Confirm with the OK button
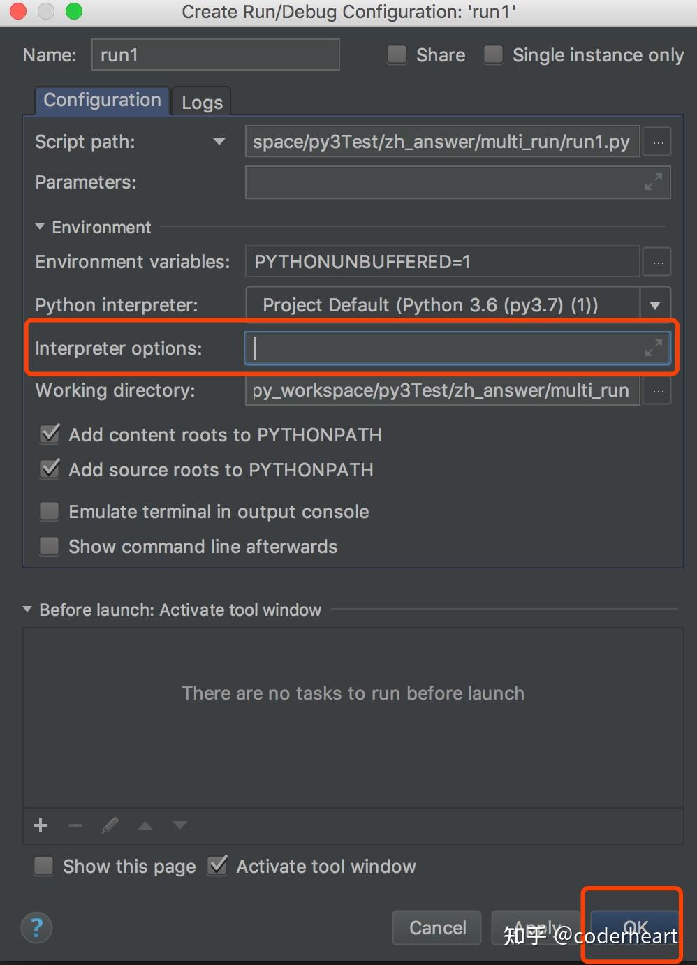The height and width of the screenshot is (965, 697). pos(634,927)
